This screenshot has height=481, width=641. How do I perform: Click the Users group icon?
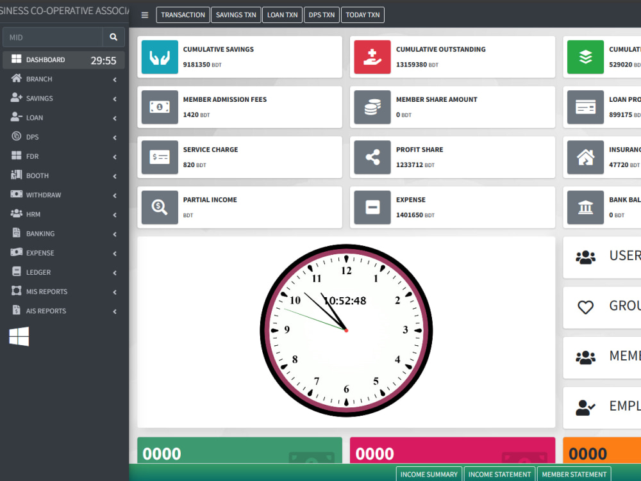click(x=585, y=257)
